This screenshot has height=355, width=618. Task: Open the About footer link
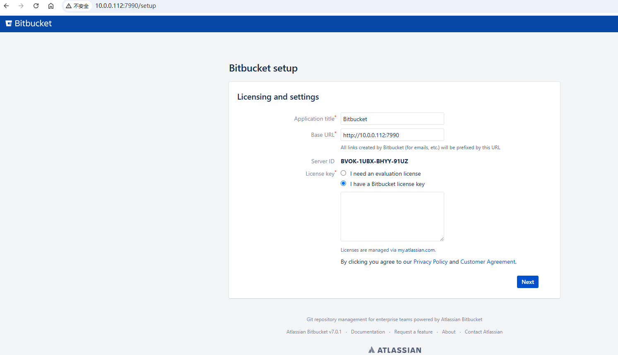click(448, 332)
